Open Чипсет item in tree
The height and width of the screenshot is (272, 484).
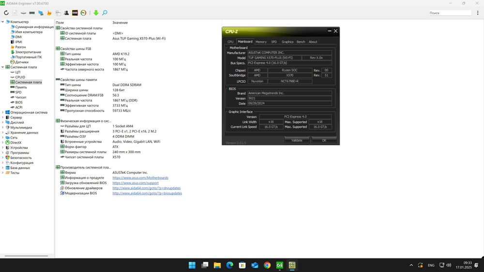[x=21, y=97]
